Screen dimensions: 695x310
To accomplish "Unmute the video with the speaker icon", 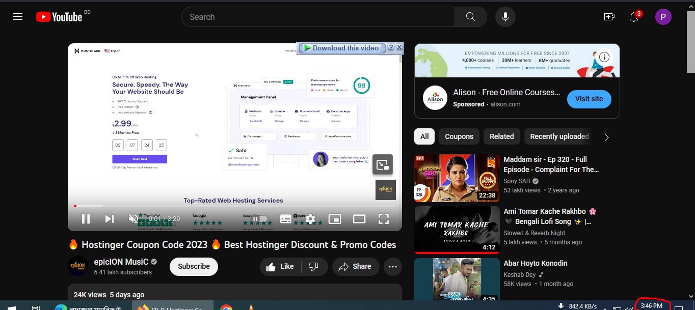I will (x=133, y=219).
